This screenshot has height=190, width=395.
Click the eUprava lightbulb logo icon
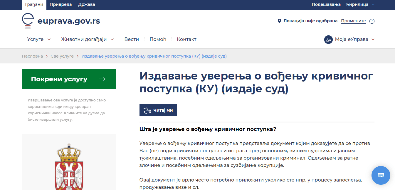(x=28, y=21)
